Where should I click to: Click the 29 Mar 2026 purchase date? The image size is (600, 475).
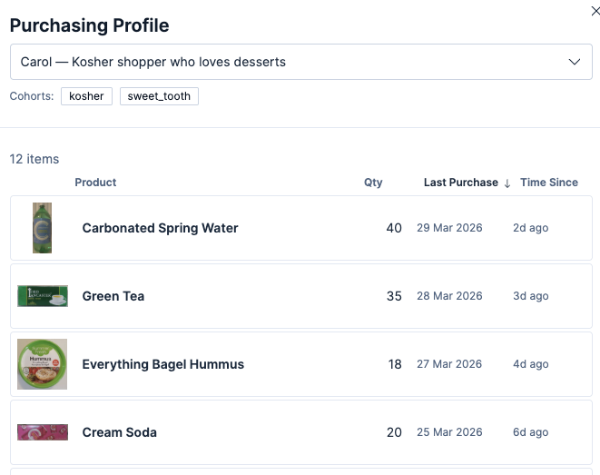pyautogui.click(x=449, y=228)
